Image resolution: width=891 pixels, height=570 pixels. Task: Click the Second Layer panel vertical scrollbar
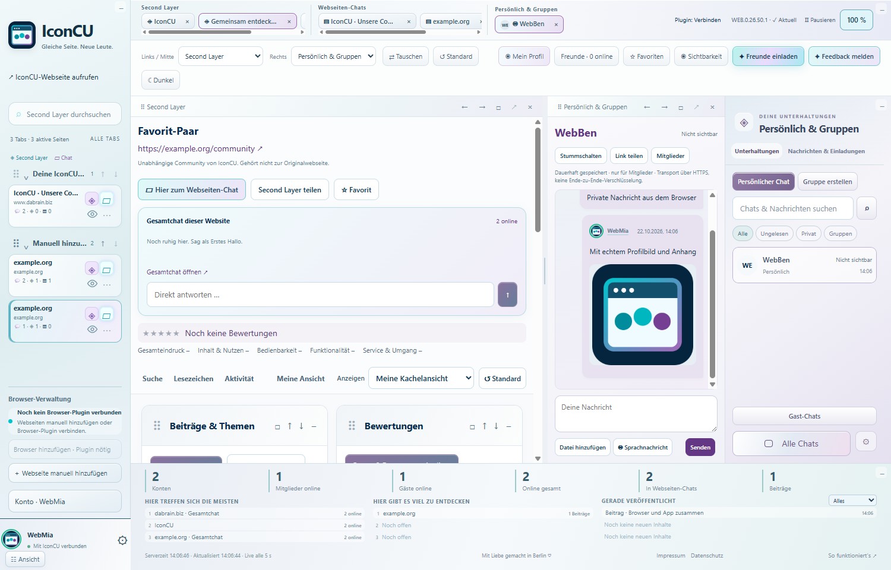click(538, 179)
